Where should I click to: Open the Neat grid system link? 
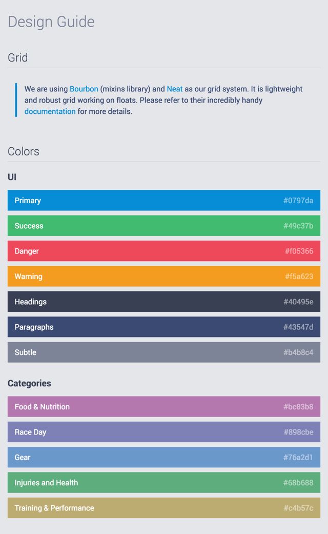pyautogui.click(x=174, y=89)
